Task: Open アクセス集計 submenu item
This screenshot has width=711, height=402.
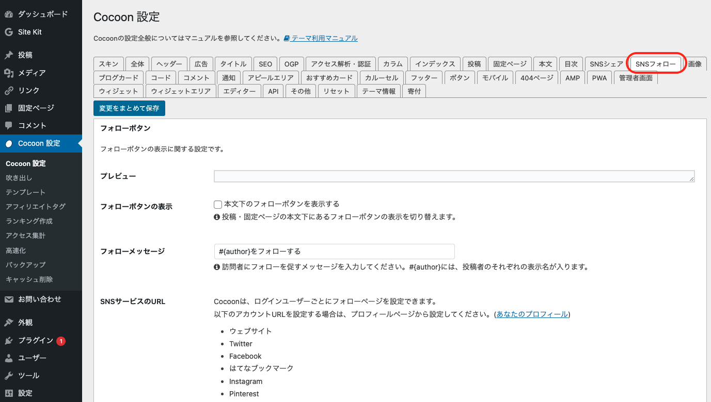Action: (x=25, y=236)
